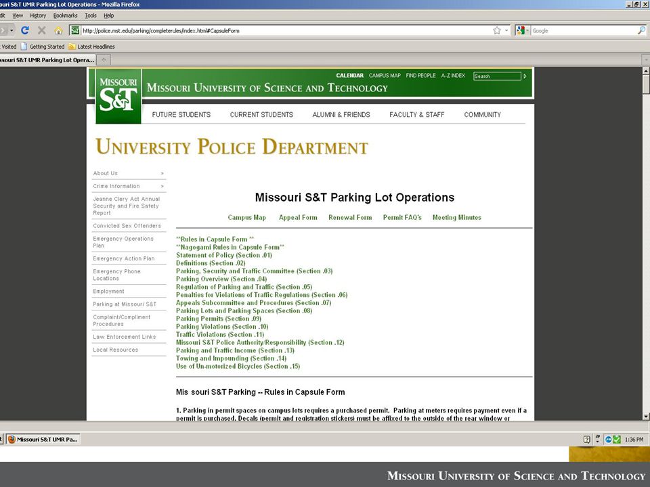Open the history dropdown arrow beside navigation buttons
Image resolution: width=650 pixels, height=487 pixels.
tap(12, 30)
